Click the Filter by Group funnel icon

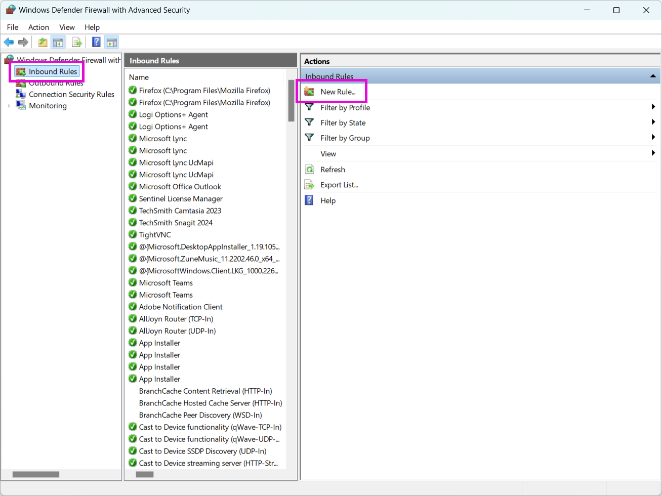(309, 138)
